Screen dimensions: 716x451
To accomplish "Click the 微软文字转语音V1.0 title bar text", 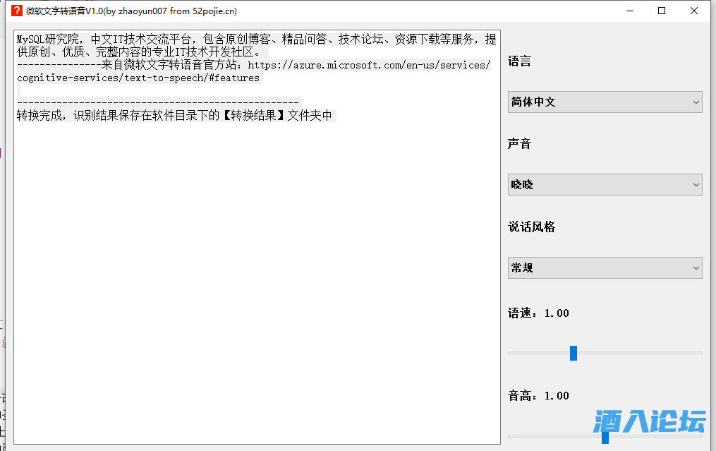I will point(128,11).
